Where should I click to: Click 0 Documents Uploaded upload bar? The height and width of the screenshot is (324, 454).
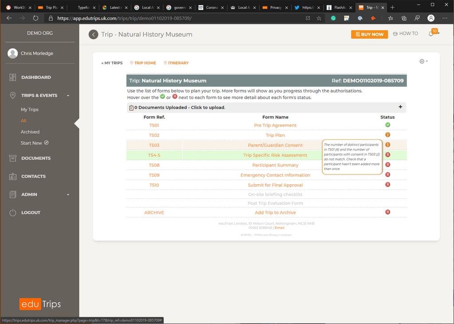(x=266, y=108)
